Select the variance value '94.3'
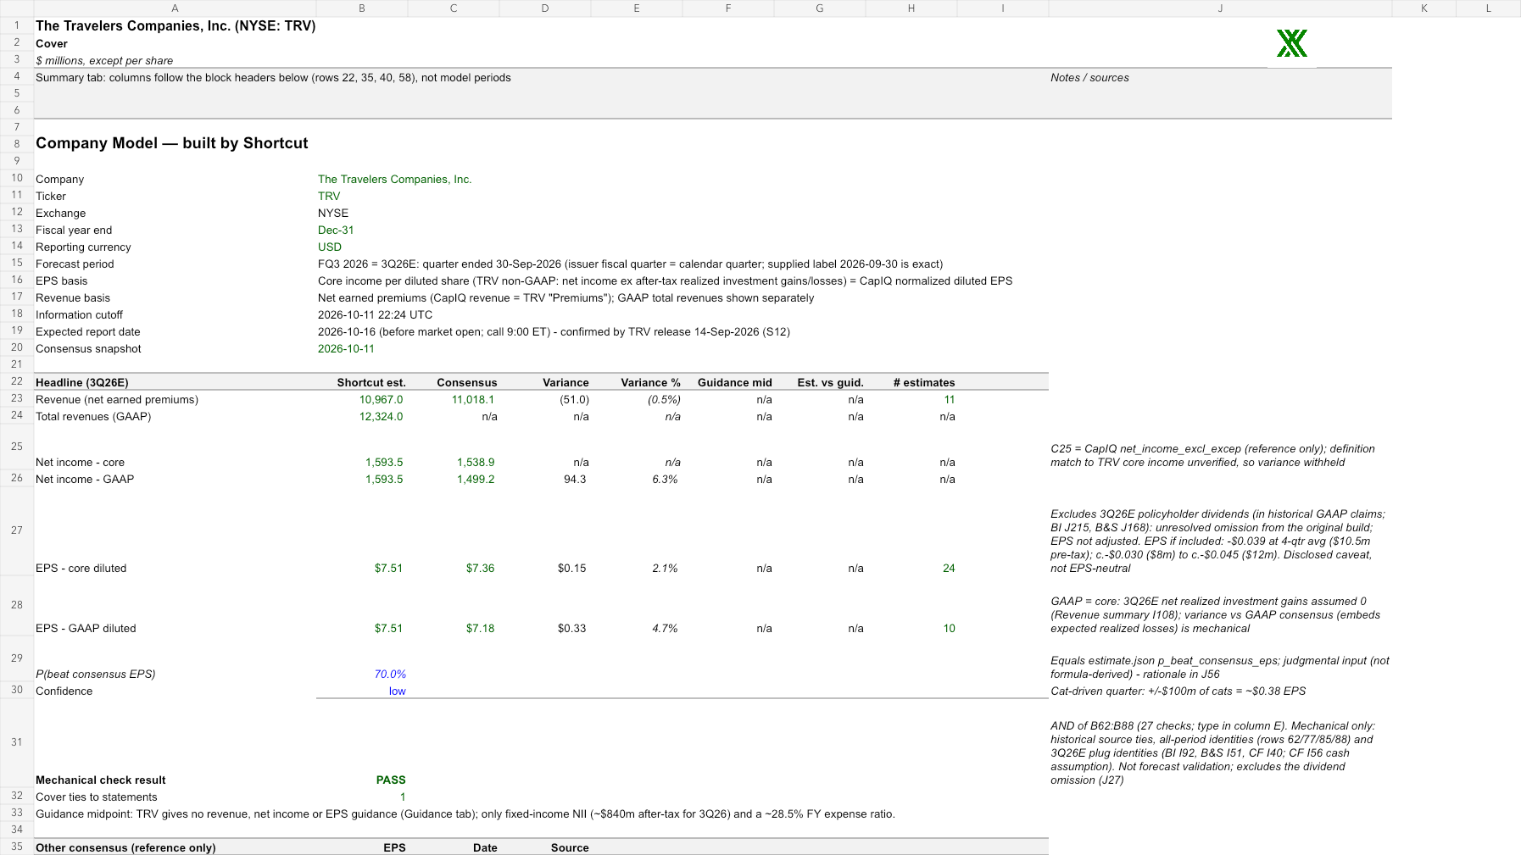This screenshot has height=855, width=1521. pyautogui.click(x=575, y=479)
